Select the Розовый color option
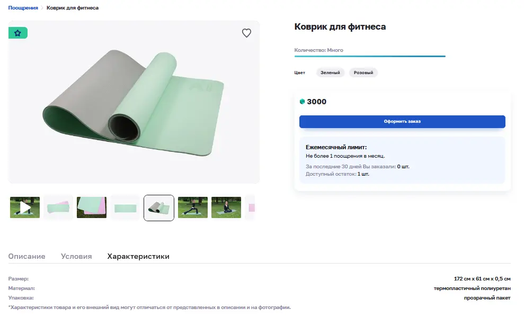This screenshot has width=524, height=317. (363, 73)
